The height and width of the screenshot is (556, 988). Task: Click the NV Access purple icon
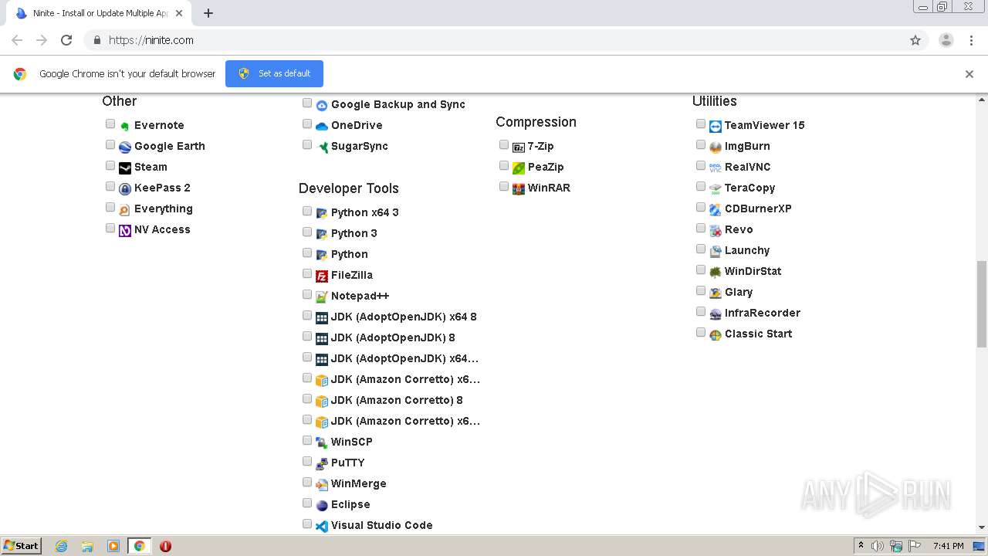click(125, 230)
